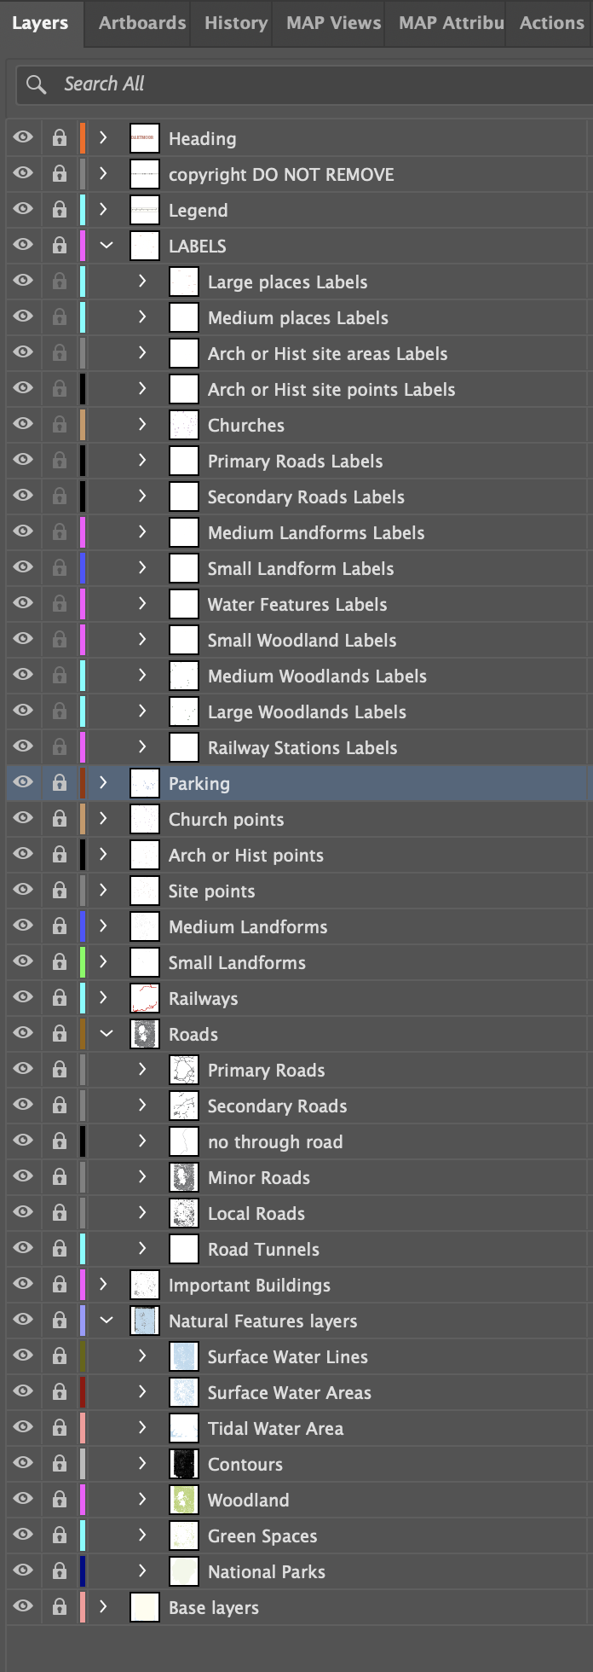Click the lock on Surface Water Lines

pos(60,1356)
